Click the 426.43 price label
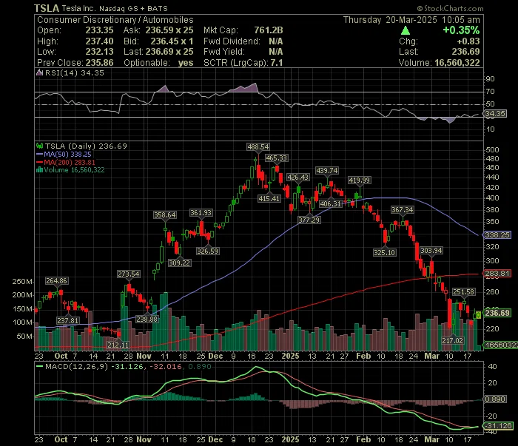This screenshot has width=518, height=446. click(297, 178)
